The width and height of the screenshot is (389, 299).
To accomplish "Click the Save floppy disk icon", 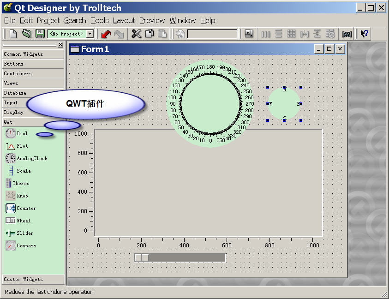I will pyautogui.click(x=40, y=34).
